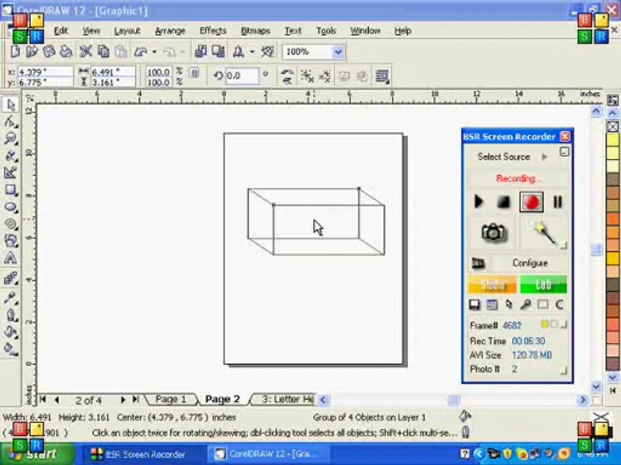Click the Ungroup All icon
This screenshot has width=621, height=465.
(x=325, y=76)
